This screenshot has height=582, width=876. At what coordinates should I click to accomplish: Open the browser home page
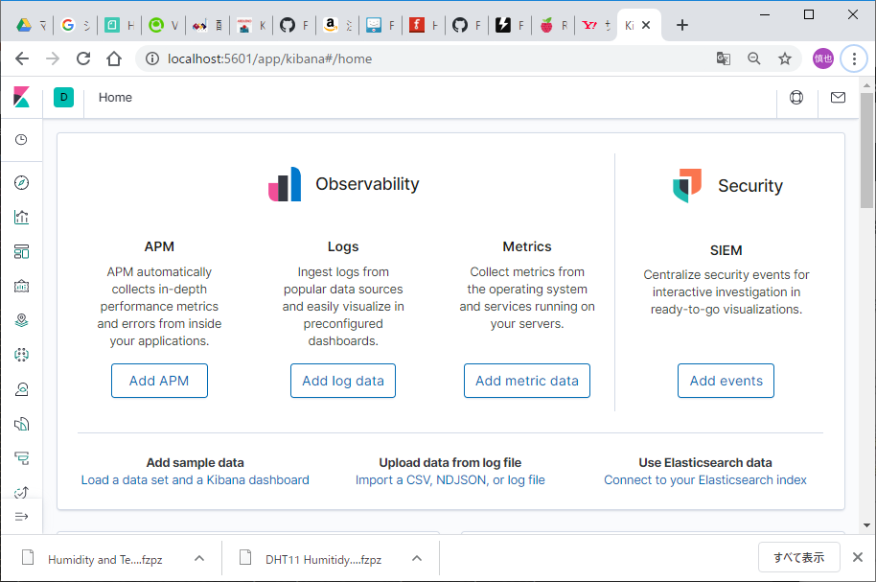[114, 58]
